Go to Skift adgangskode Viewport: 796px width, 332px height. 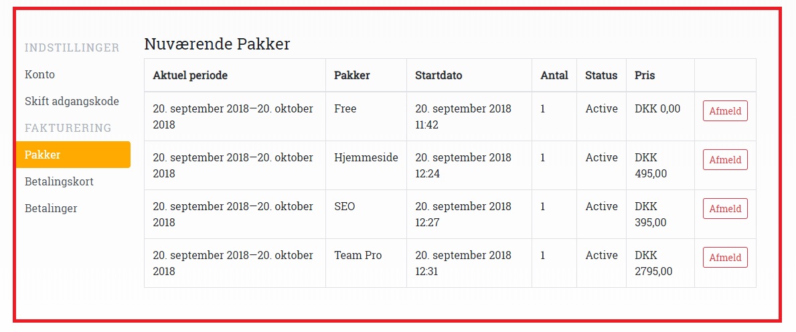coord(72,101)
